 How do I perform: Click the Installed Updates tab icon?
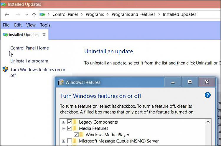(x=6, y=35)
